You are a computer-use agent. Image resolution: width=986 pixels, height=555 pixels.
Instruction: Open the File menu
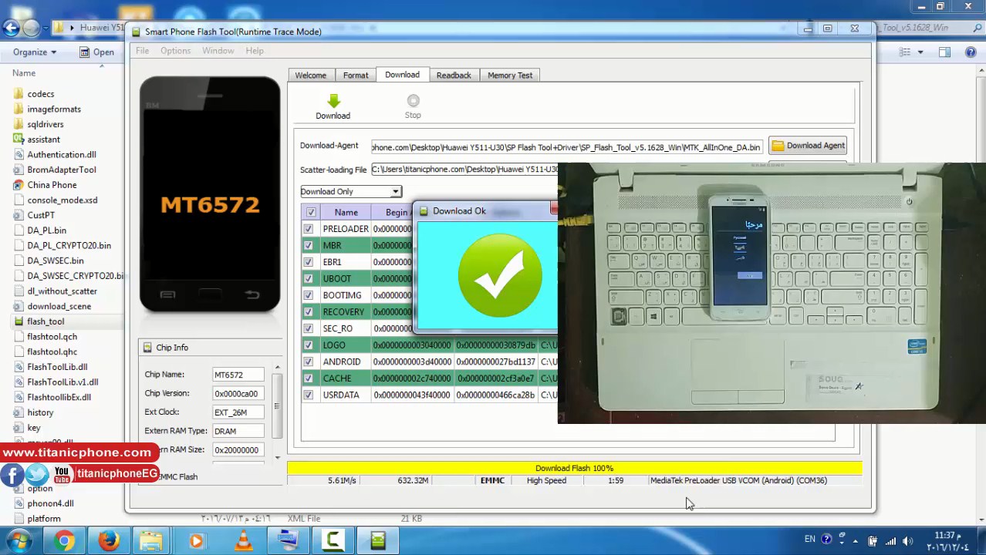coord(143,51)
